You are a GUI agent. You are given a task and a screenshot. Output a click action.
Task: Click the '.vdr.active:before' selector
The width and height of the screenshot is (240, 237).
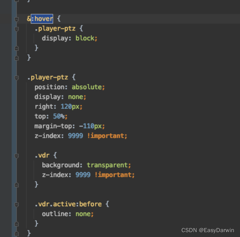click(68, 204)
